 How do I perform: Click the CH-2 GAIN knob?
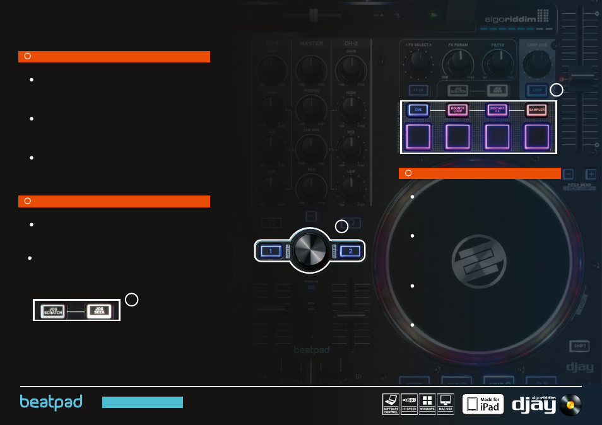tap(351, 70)
